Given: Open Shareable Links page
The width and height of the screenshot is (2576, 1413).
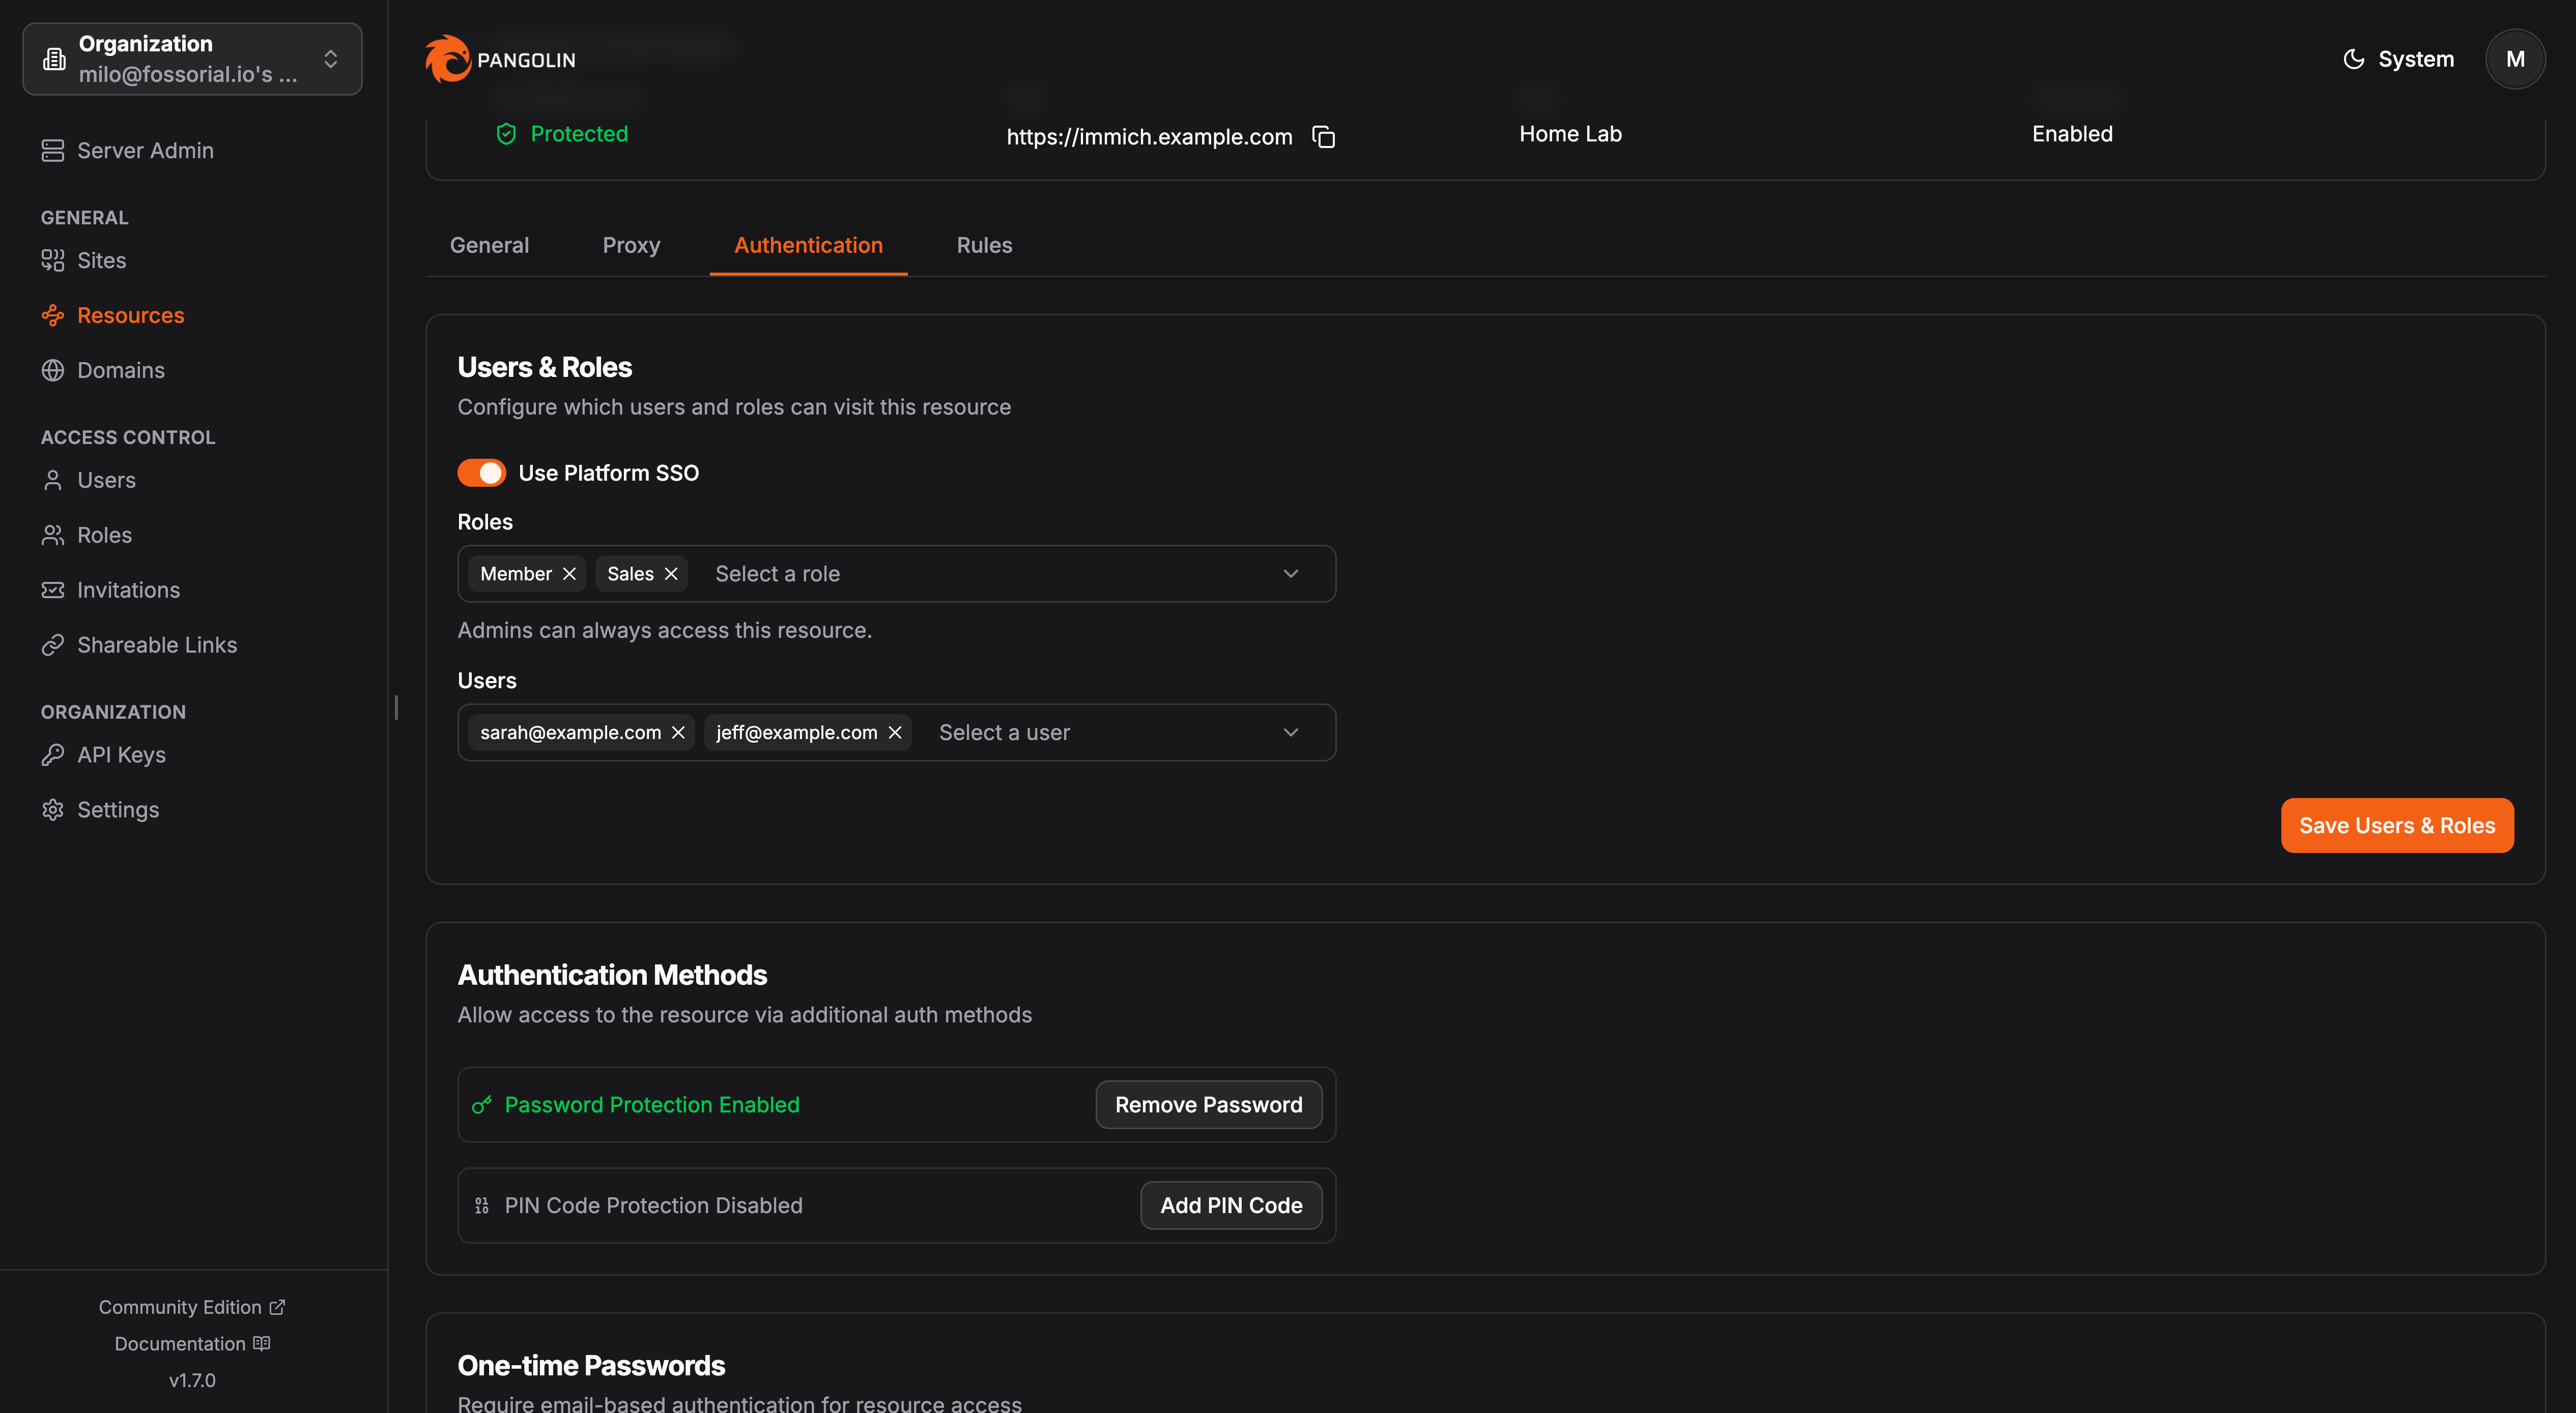Looking at the screenshot, I should 157,644.
